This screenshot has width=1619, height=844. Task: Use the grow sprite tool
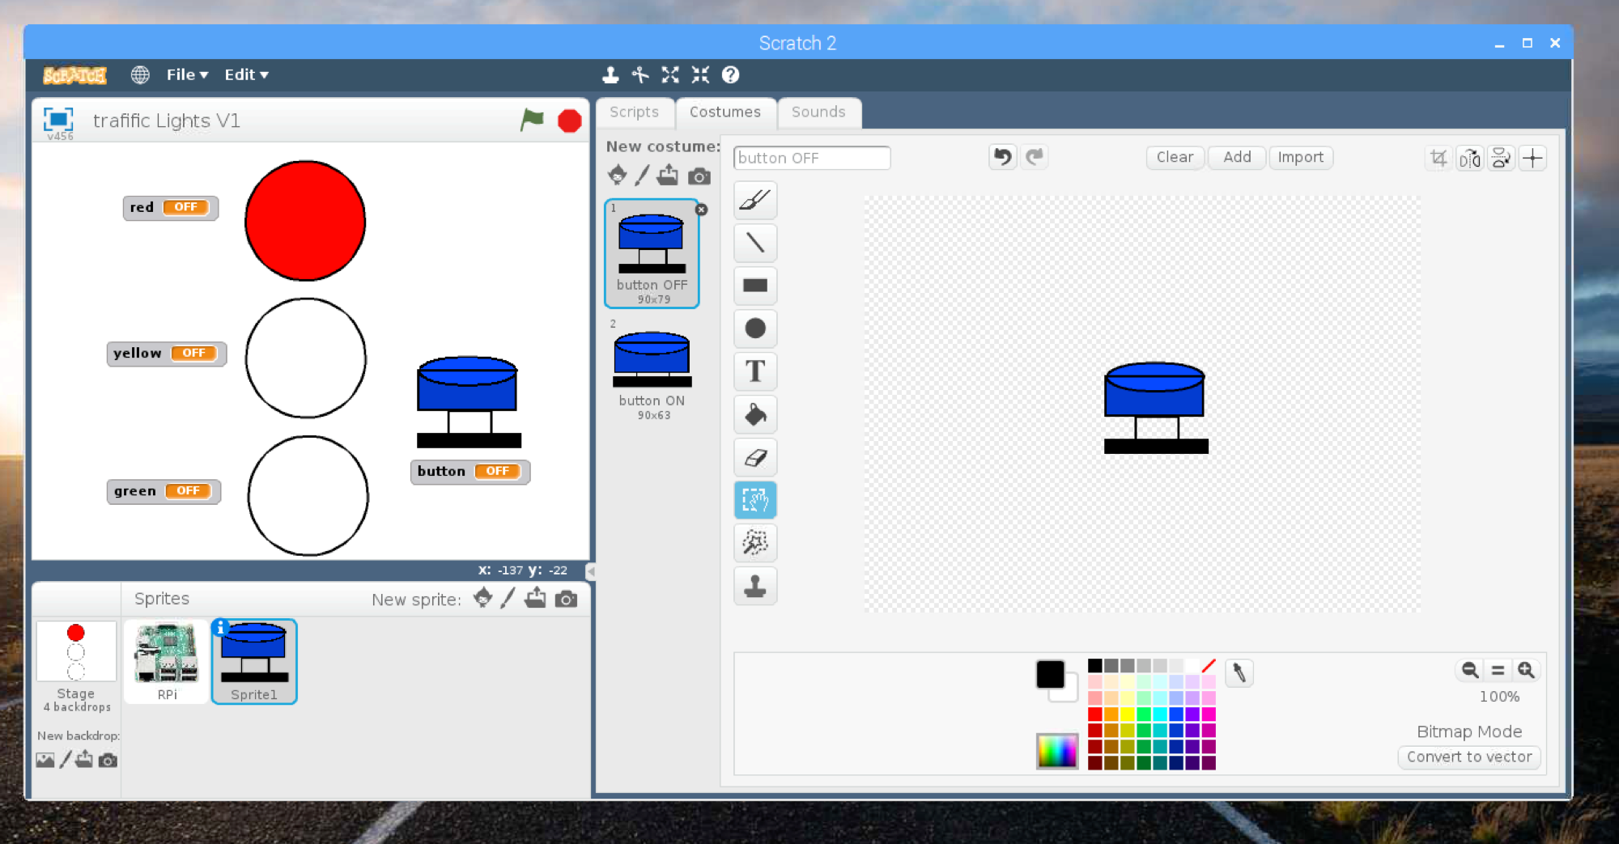[669, 74]
